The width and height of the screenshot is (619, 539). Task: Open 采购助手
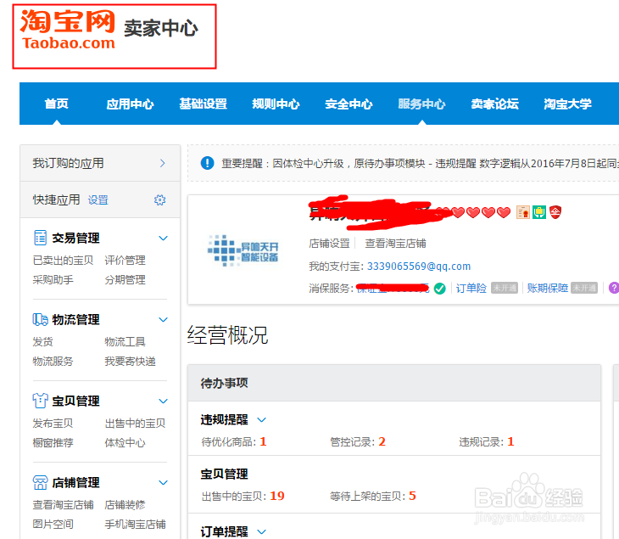(53, 280)
